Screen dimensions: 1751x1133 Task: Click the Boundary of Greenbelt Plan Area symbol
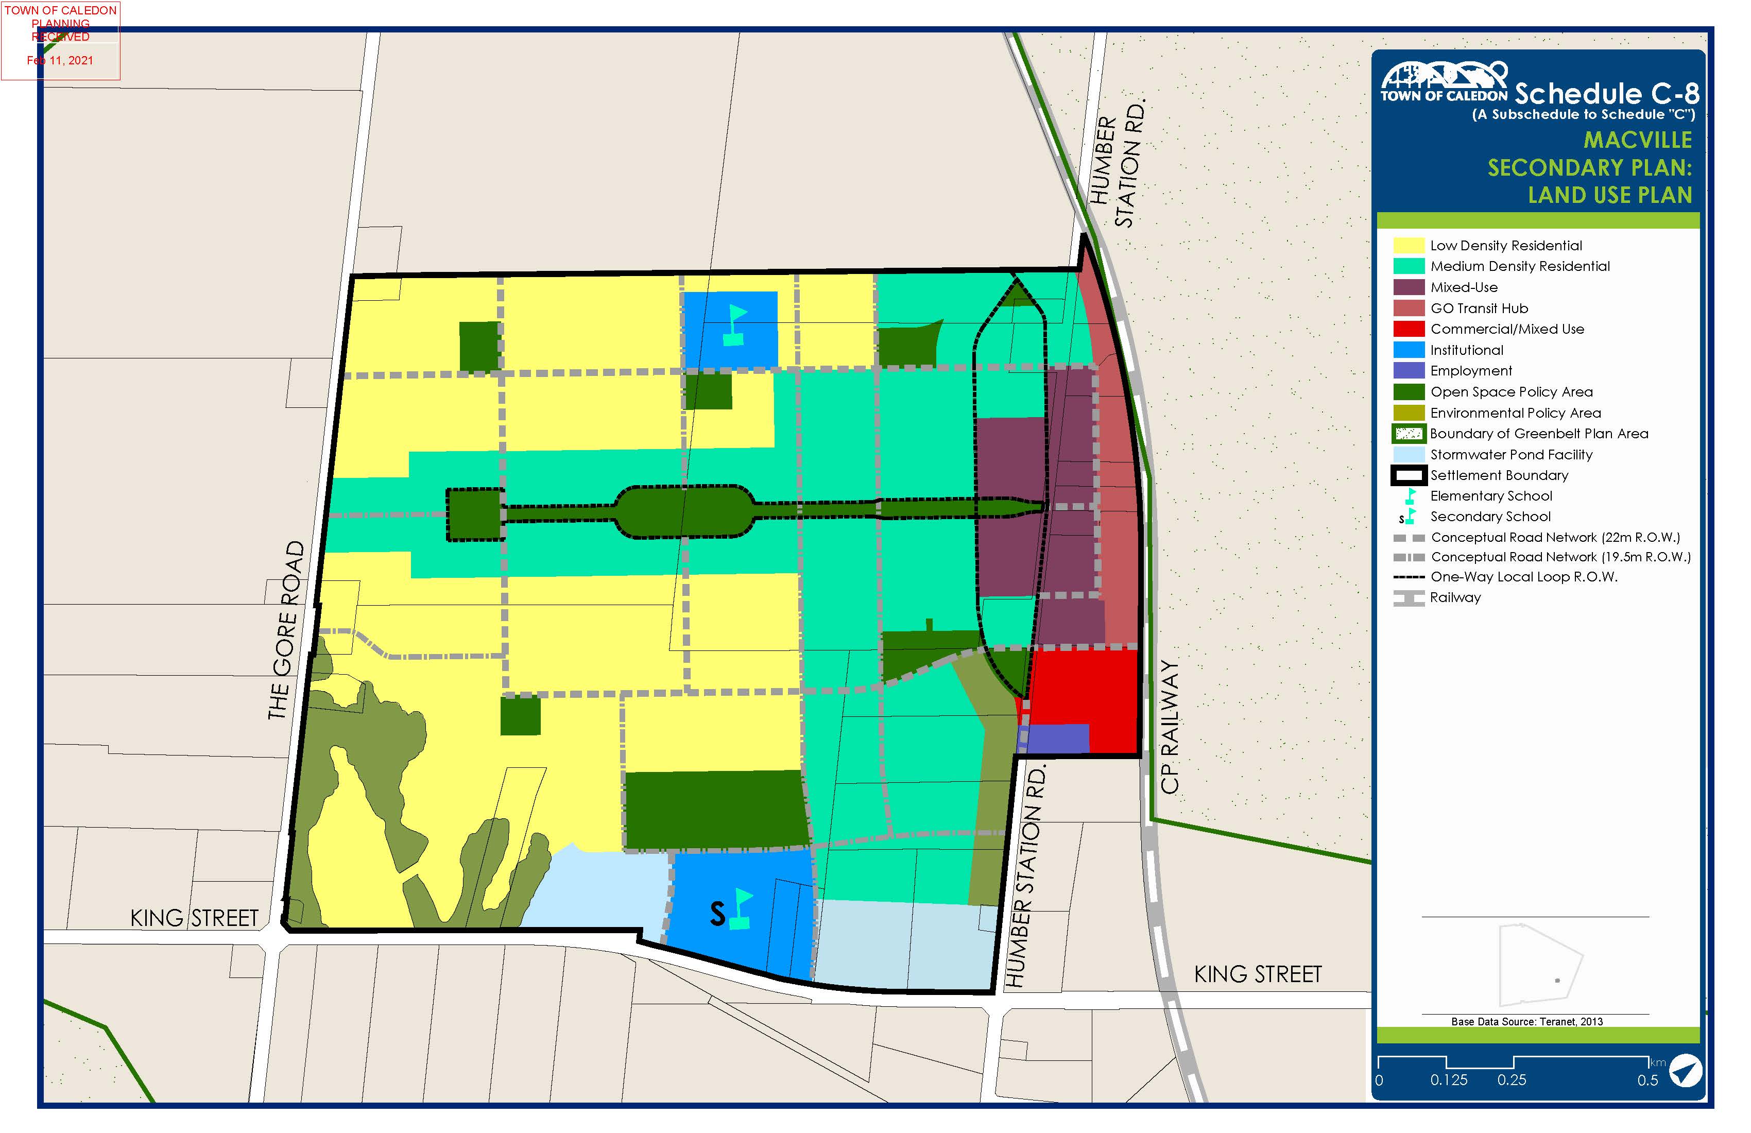click(x=1409, y=434)
